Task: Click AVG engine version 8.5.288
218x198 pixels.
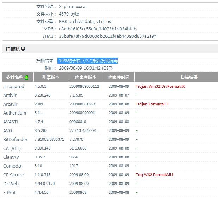Action: click(x=41, y=130)
